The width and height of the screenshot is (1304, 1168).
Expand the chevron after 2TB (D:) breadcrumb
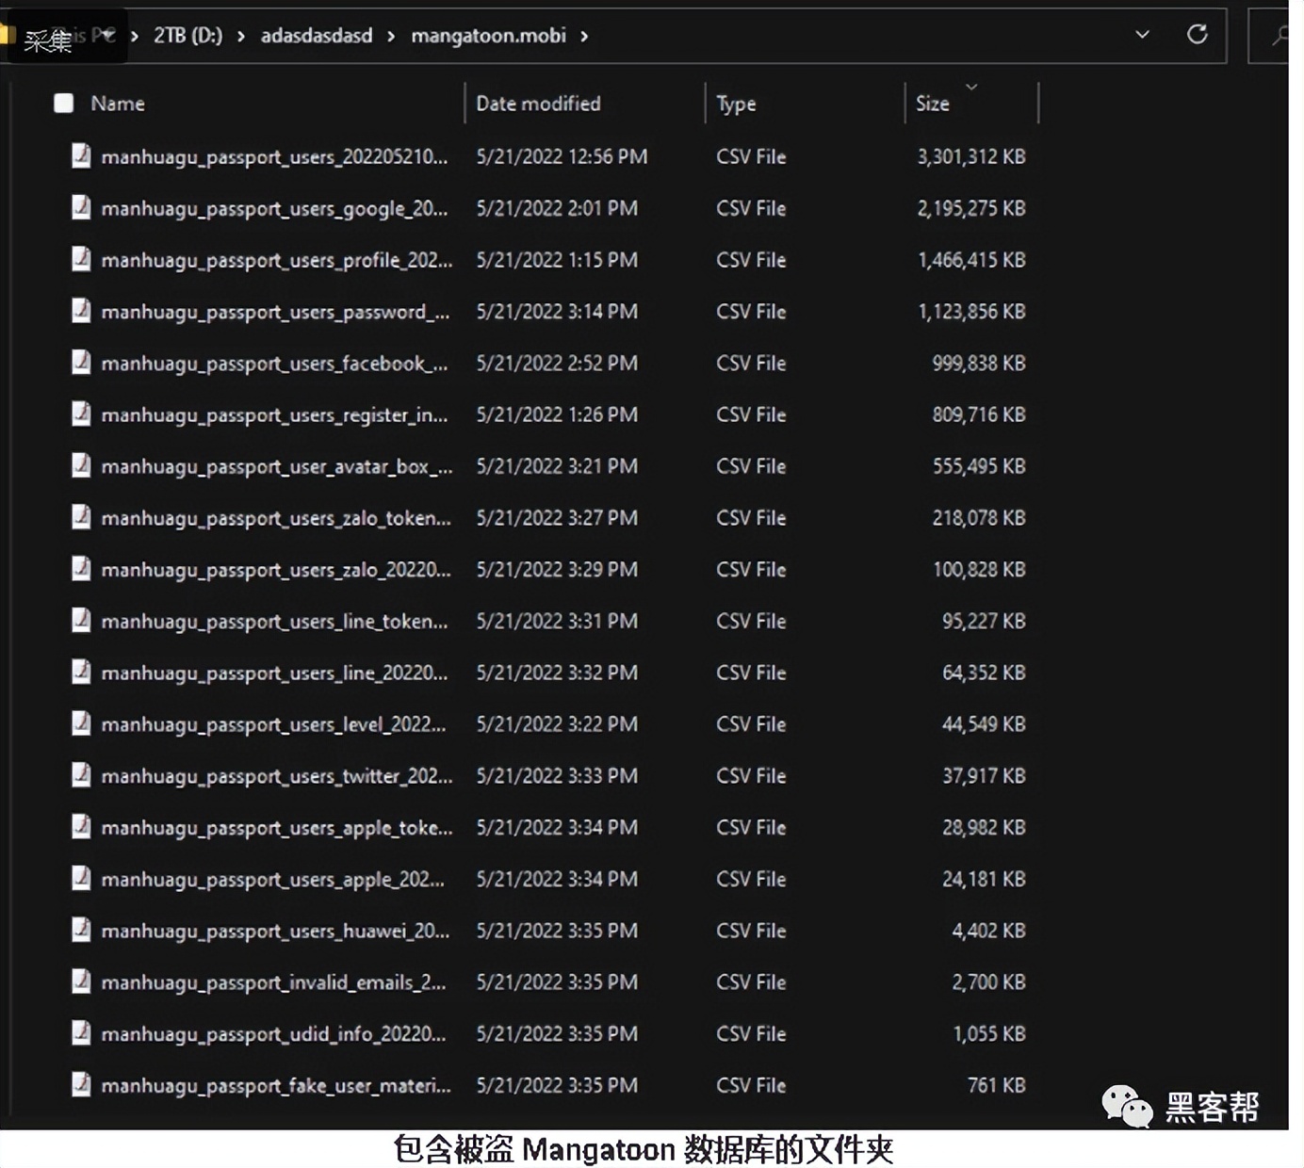point(241,36)
